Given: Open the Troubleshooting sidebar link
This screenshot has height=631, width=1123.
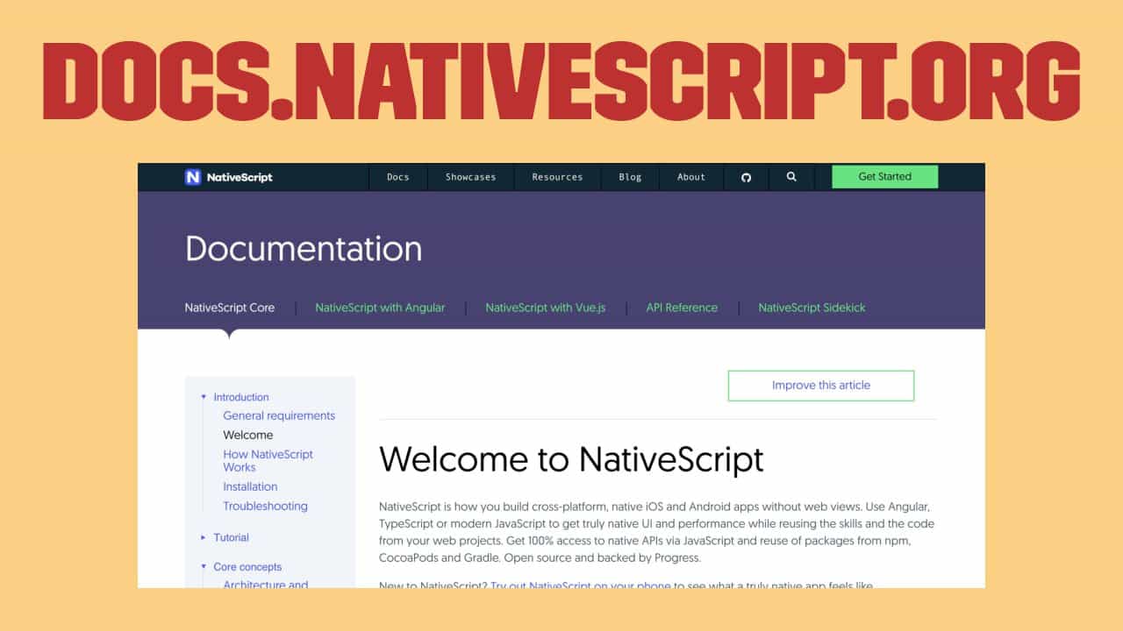Looking at the screenshot, I should (x=265, y=506).
